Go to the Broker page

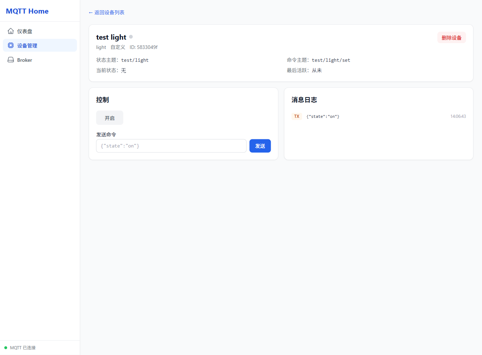pos(25,60)
